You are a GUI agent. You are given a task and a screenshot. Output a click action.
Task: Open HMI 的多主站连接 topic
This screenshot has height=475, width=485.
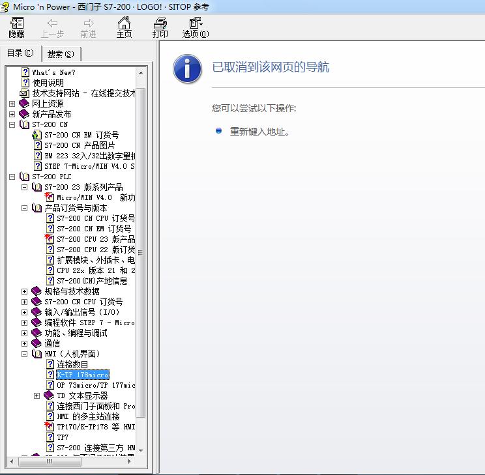(88, 416)
